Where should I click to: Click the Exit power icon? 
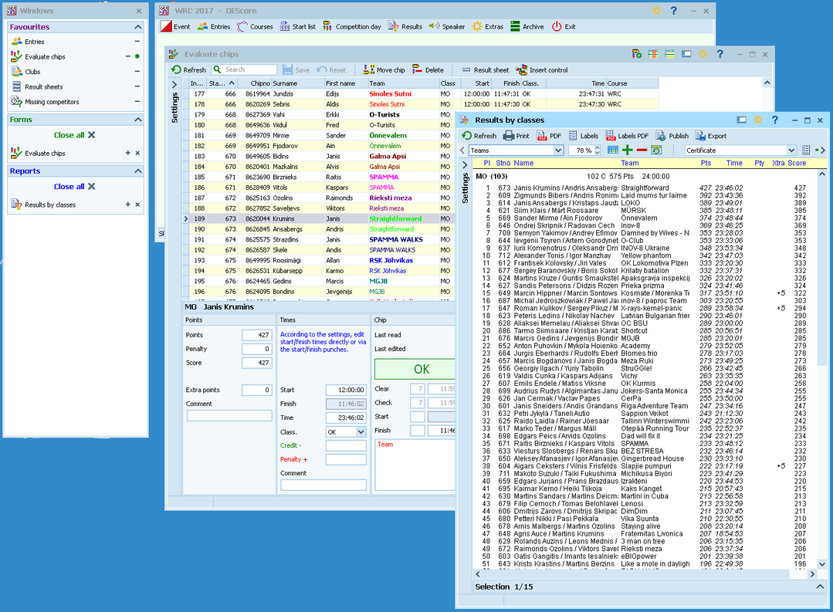pyautogui.click(x=556, y=26)
